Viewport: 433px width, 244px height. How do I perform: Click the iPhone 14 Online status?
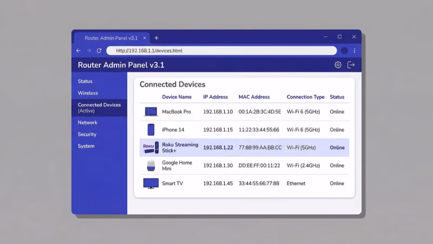tap(337, 130)
